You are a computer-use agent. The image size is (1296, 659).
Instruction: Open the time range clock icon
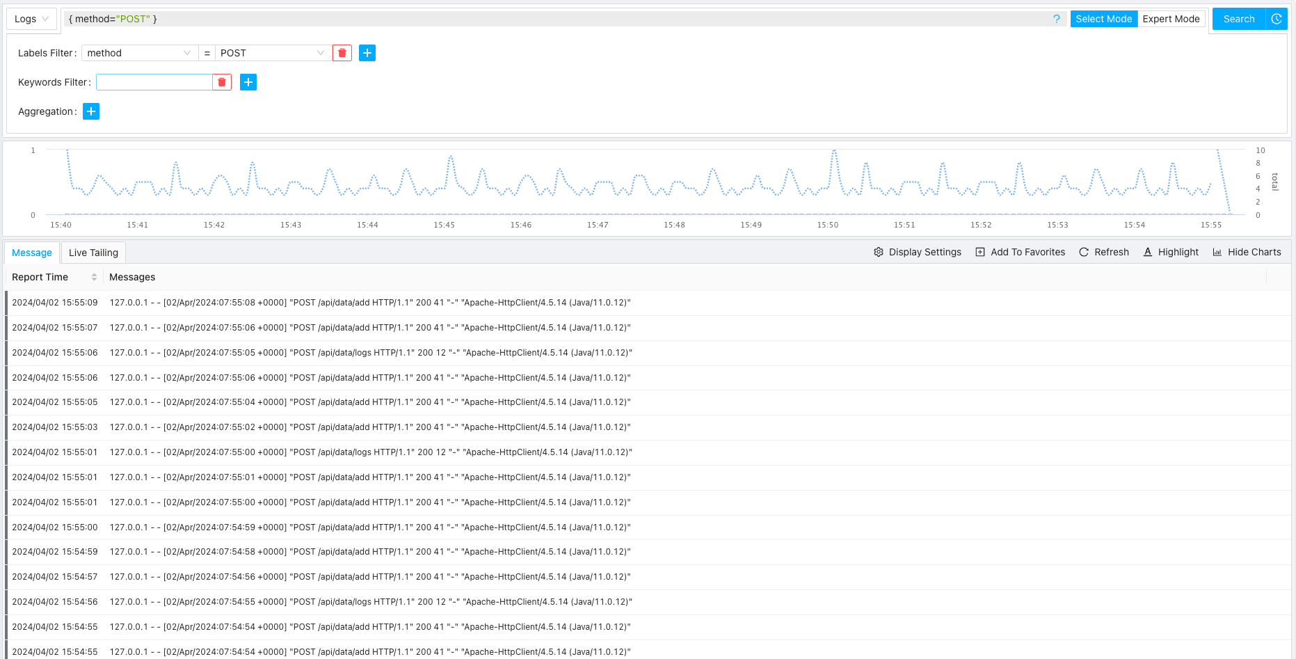pos(1277,19)
